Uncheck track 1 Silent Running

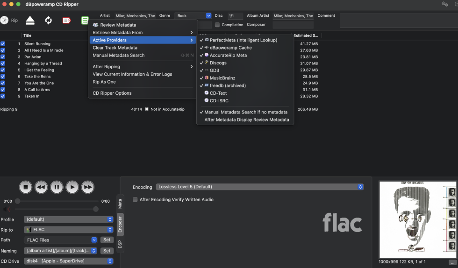point(3,44)
